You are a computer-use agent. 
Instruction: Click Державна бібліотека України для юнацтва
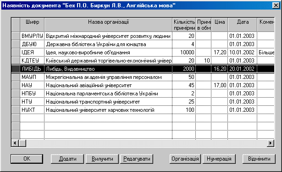click(x=108, y=44)
